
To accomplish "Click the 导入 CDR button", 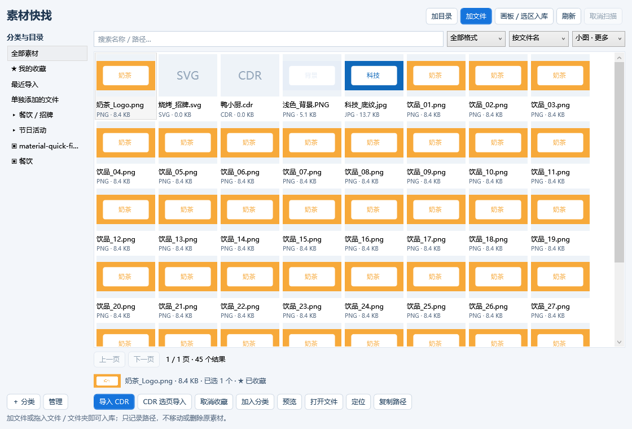I will pyautogui.click(x=114, y=401).
